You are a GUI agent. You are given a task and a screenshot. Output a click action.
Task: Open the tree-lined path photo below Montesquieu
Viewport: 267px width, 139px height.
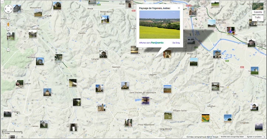pos(105,19)
